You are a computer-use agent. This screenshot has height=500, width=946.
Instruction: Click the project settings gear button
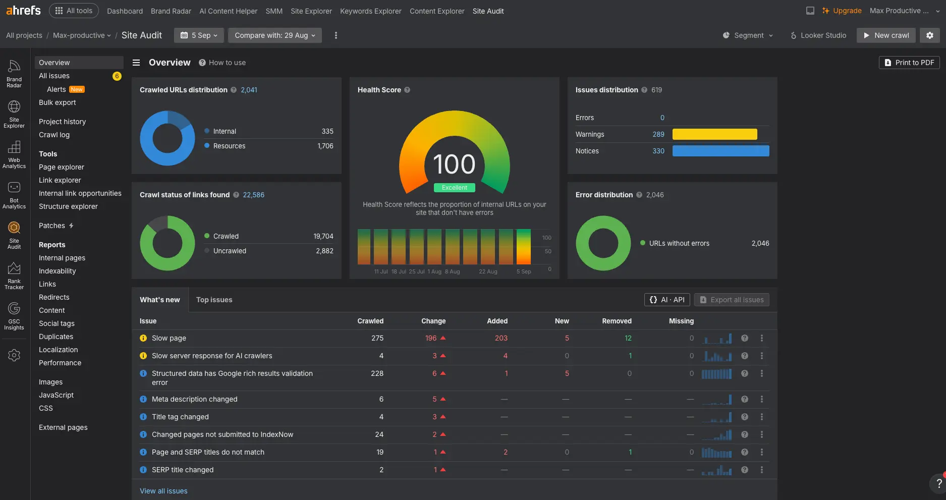pos(930,35)
